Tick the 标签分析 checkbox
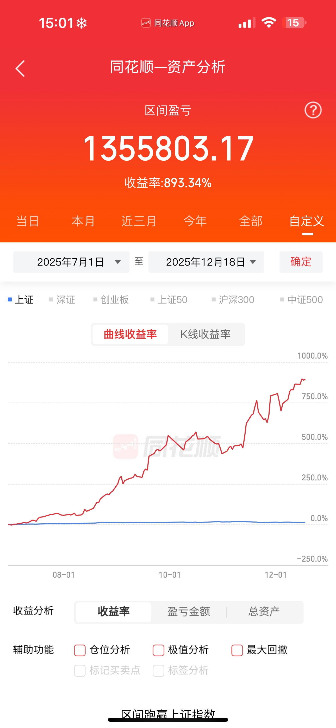Image resolution: width=336 pixels, height=728 pixels. (158, 670)
